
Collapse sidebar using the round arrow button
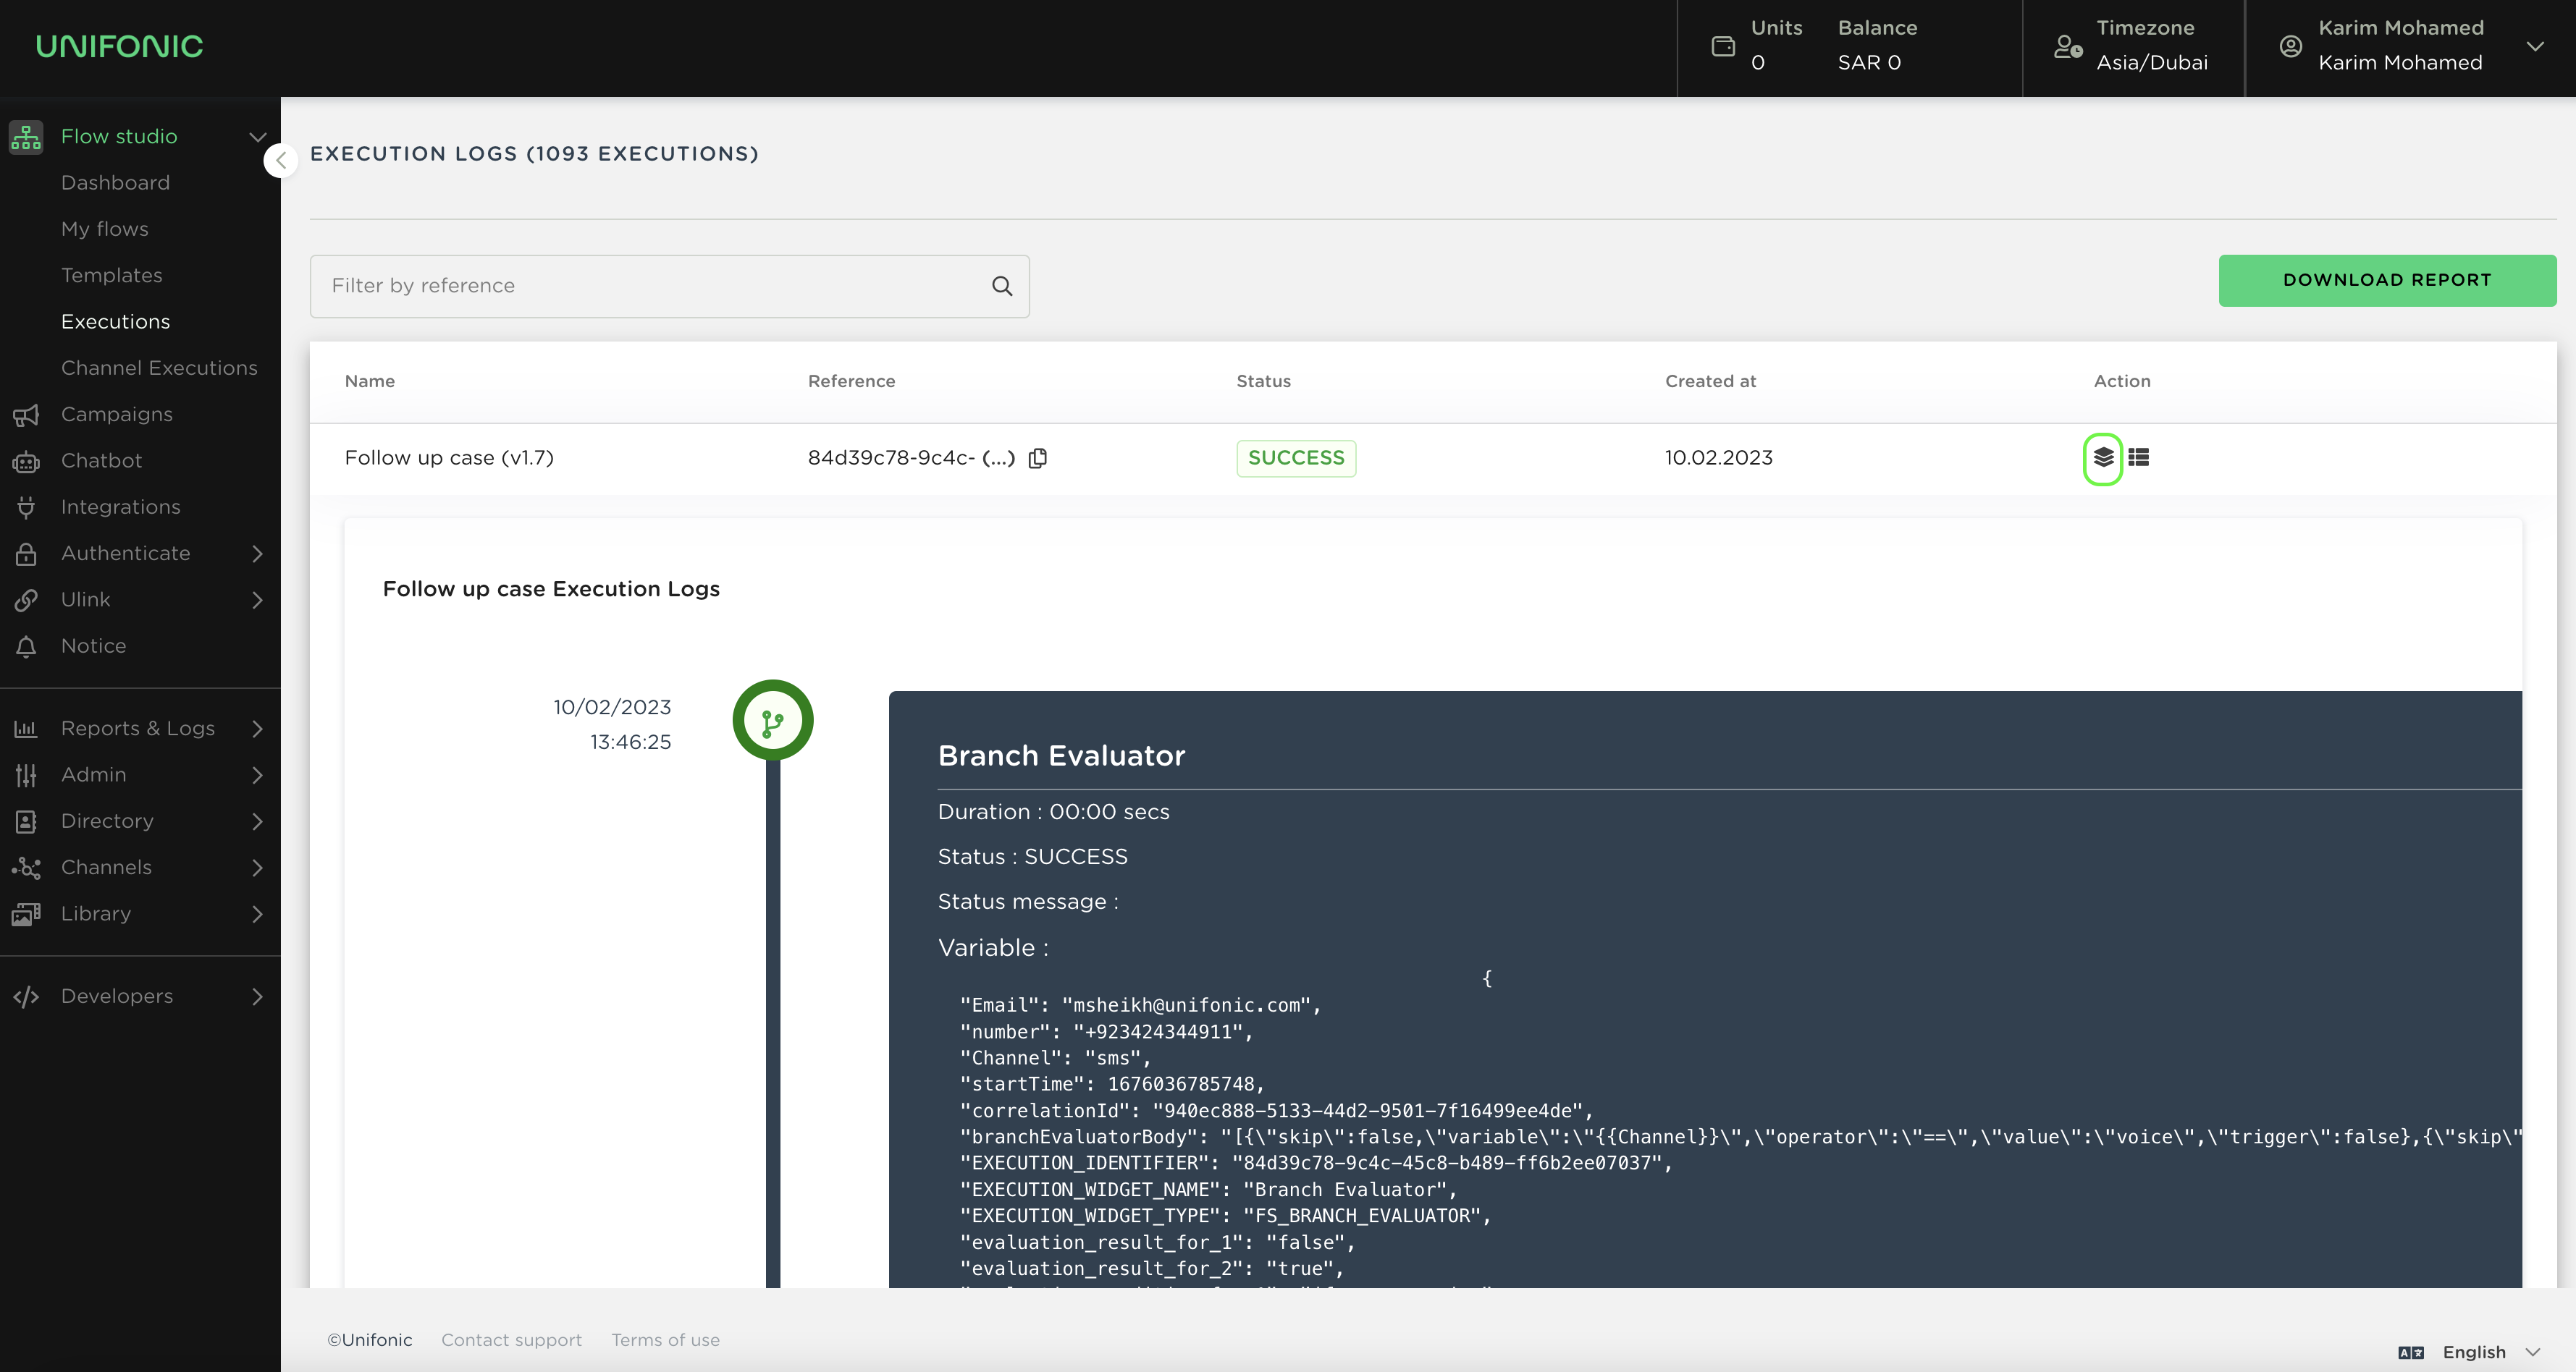coord(281,160)
